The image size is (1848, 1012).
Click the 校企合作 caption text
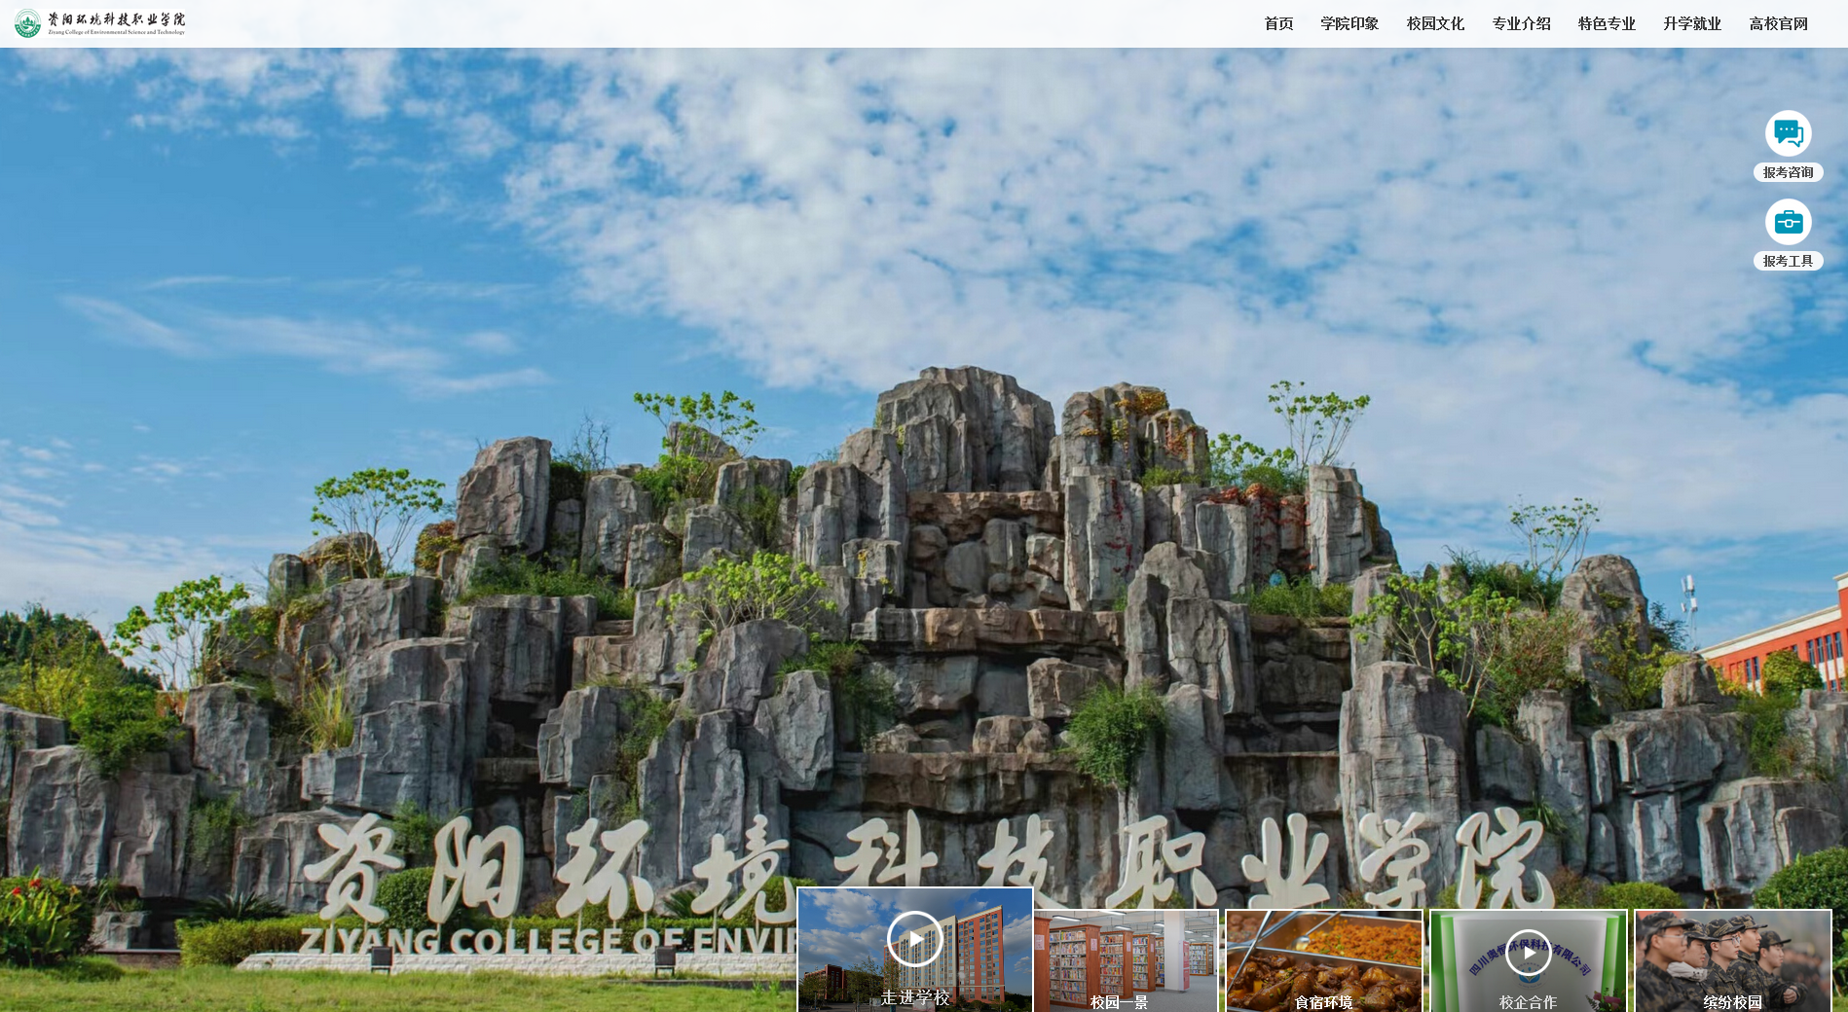(x=1528, y=1001)
